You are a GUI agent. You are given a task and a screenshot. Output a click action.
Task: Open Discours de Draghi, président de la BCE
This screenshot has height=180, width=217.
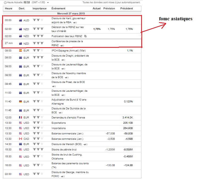pos(70,58)
